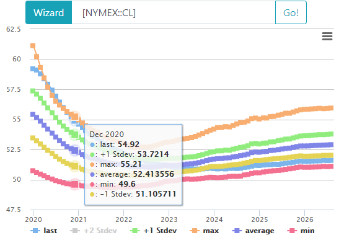Focus the [NYMEX::CL] query input field
Viewport: 344px width, 235px height.
[x=174, y=12]
